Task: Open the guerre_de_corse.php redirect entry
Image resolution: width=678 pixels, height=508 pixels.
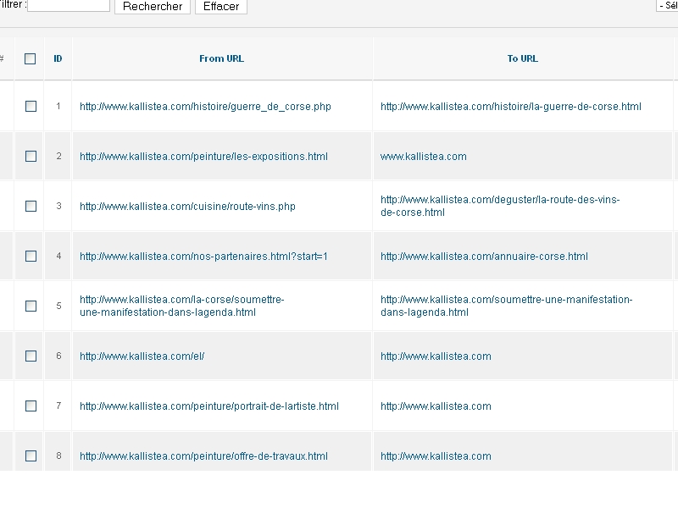Action: click(x=205, y=107)
